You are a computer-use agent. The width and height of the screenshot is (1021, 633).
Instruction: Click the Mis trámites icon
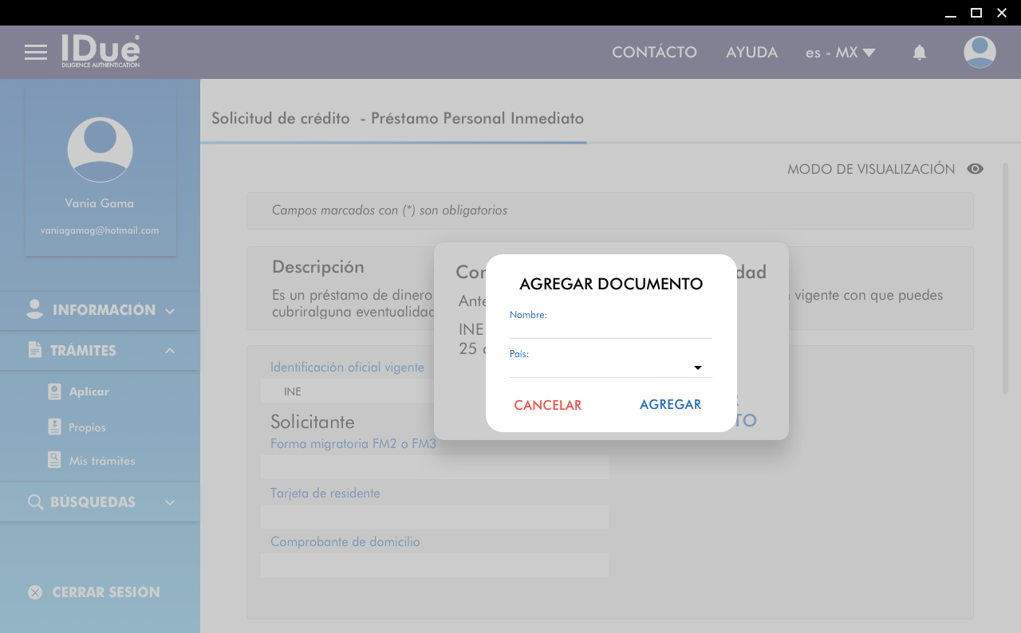point(54,460)
